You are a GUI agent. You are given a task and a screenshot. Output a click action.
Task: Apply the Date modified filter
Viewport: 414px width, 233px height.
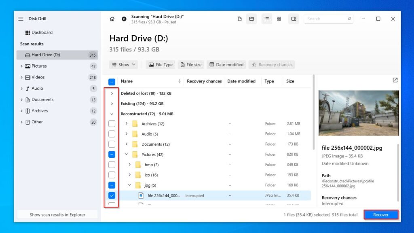tap(226, 64)
